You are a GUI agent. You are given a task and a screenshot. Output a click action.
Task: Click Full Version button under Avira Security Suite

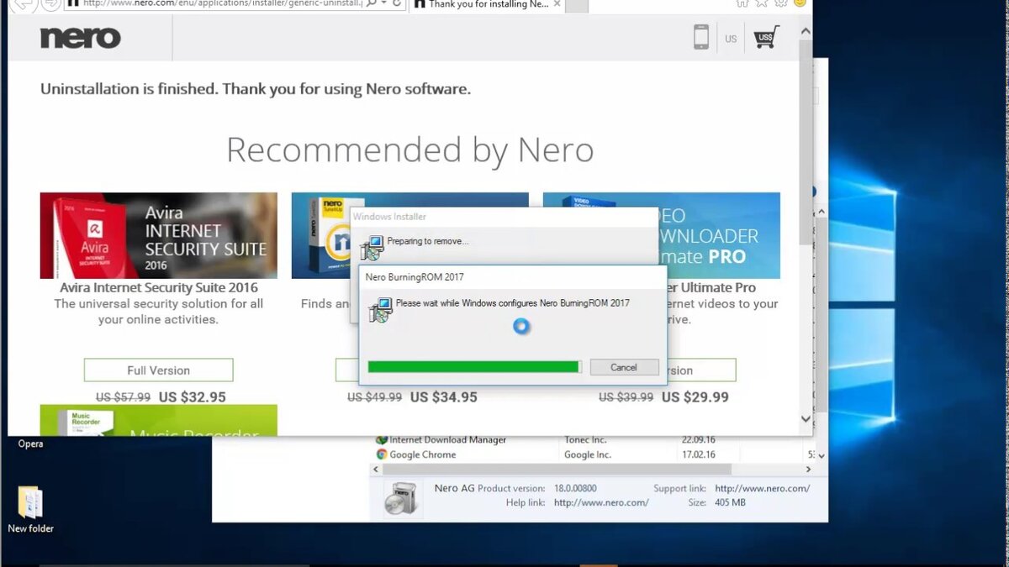pyautogui.click(x=158, y=370)
